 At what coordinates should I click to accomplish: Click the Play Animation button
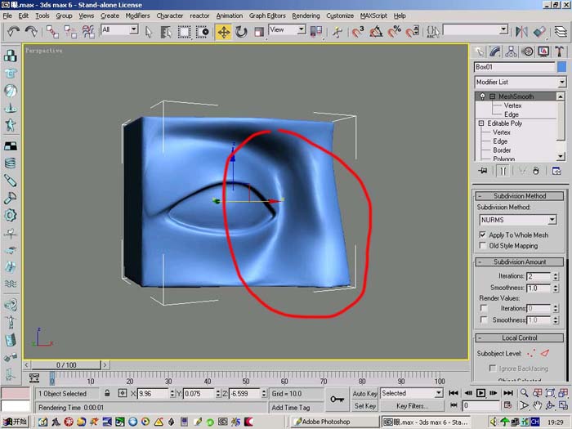(x=480, y=393)
